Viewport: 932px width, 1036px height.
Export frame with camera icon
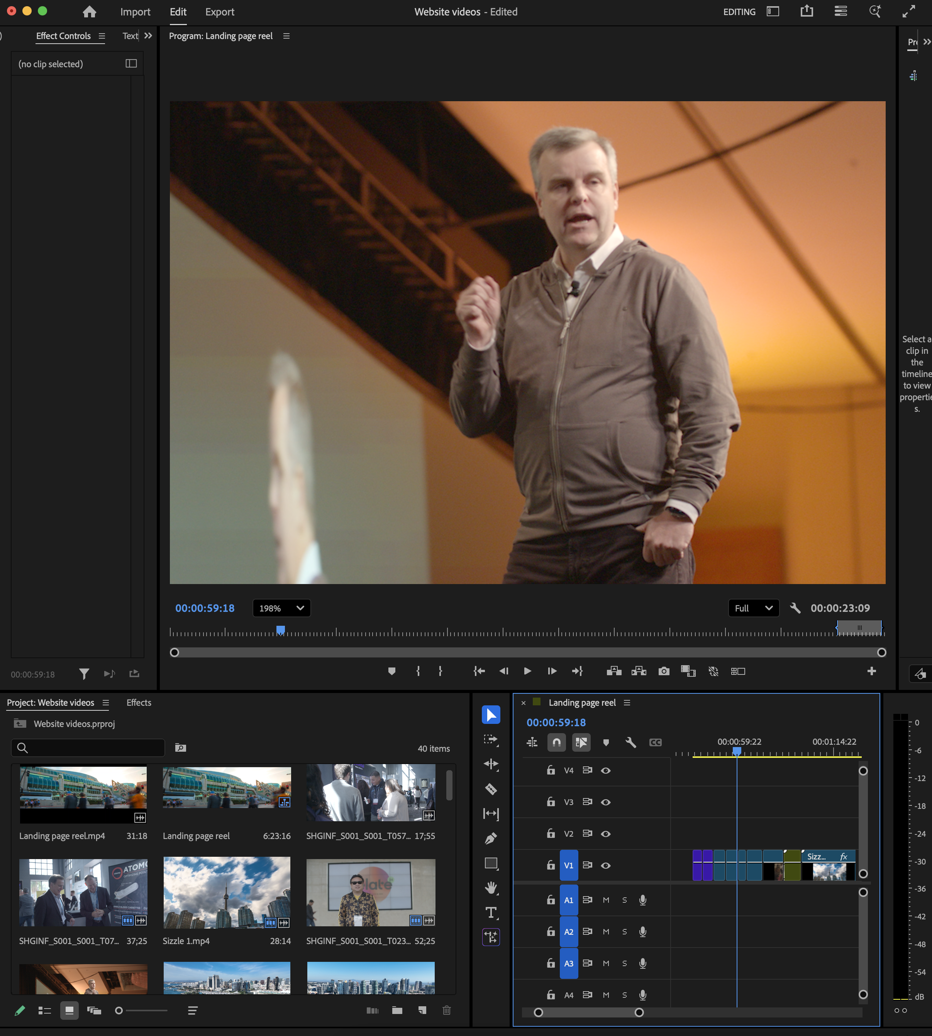(x=664, y=671)
